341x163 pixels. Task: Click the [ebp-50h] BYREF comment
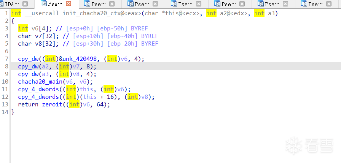tap(122, 28)
